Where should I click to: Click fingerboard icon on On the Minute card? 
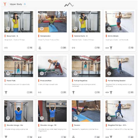tap(107, 48)
